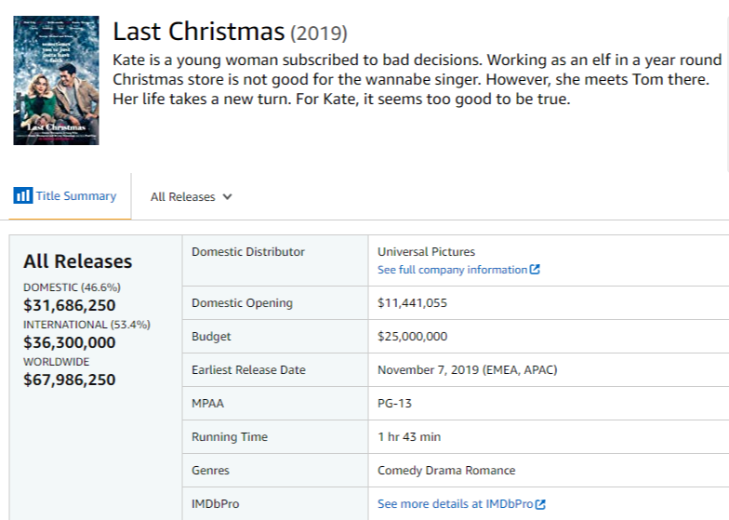
Task: Click external link icon after company information
Action: coord(535,270)
